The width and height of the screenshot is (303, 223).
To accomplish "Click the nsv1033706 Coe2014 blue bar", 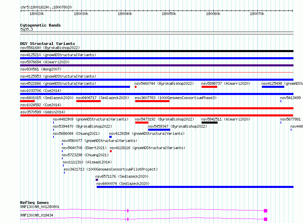I will tap(157, 94).
